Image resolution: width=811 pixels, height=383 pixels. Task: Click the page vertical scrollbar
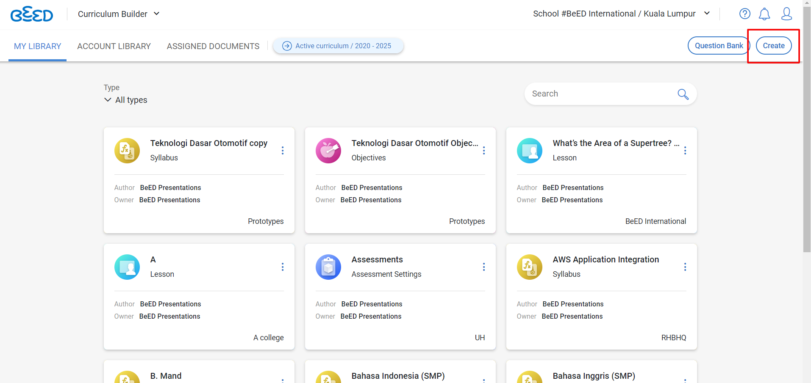click(807, 130)
